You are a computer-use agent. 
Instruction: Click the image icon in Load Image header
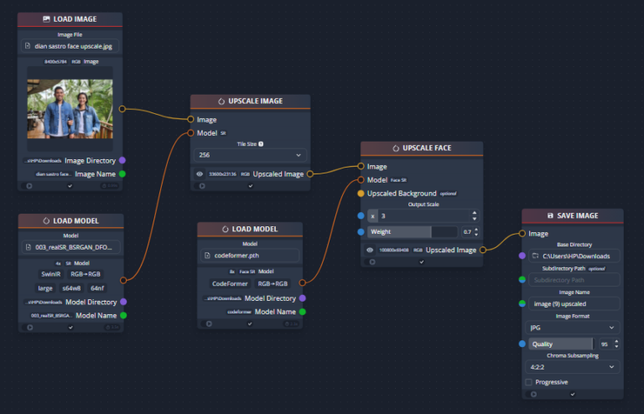(47, 18)
